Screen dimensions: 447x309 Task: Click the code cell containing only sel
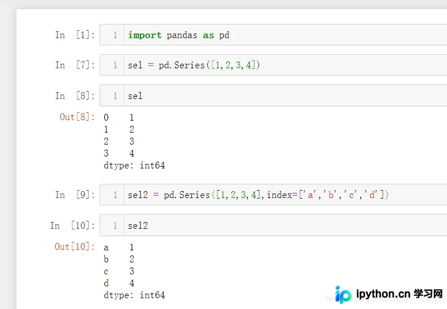click(x=273, y=96)
